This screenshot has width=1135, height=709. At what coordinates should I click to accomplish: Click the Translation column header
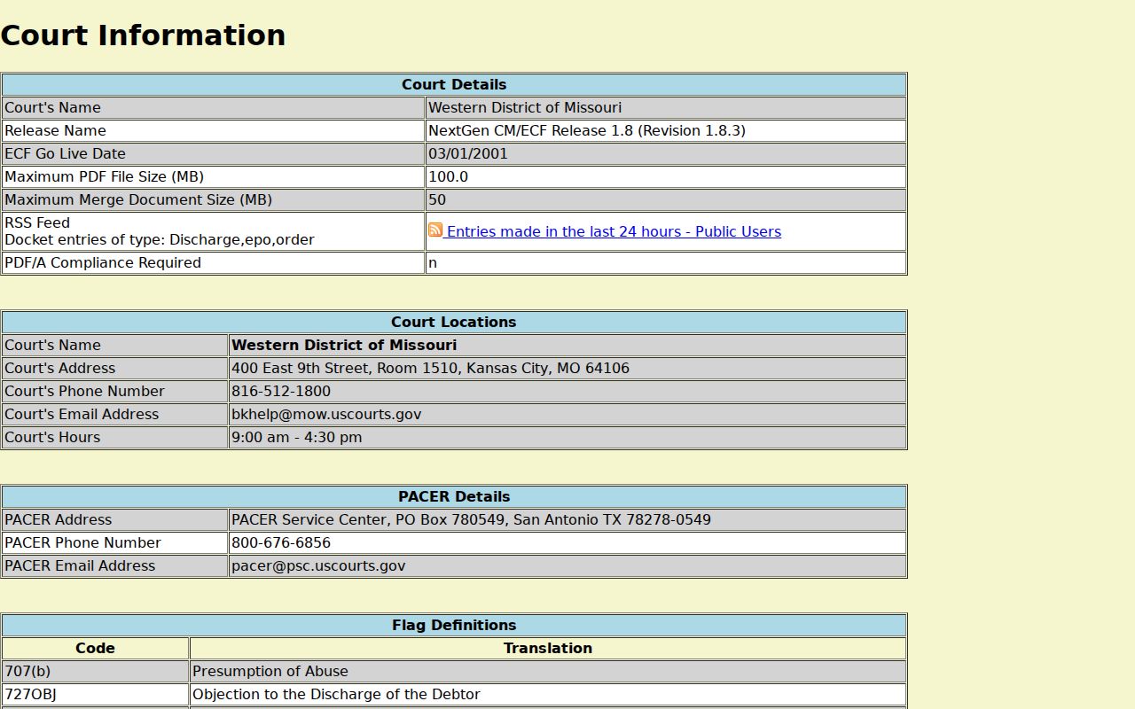[548, 648]
